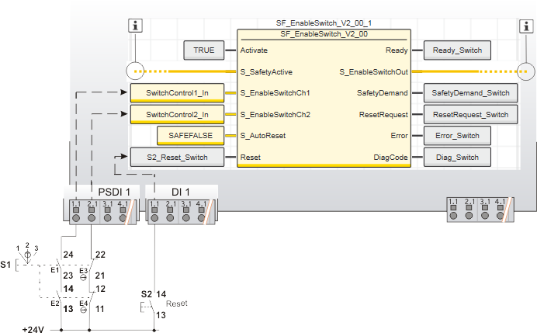
Task: Click terminal 2.1 on the PSDI 1 module
Action: 92,218
